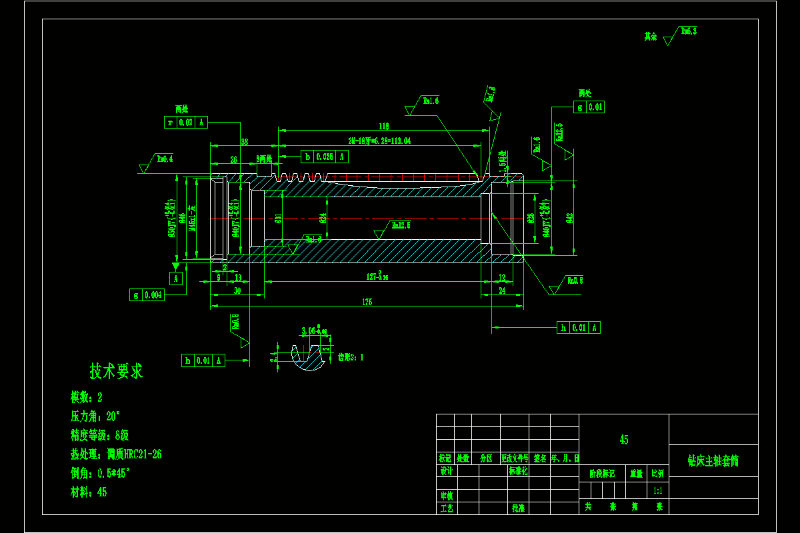Click the h 0.01 A tolerance frame
Image resolution: width=800 pixels, height=533 pixels.
pos(579,327)
